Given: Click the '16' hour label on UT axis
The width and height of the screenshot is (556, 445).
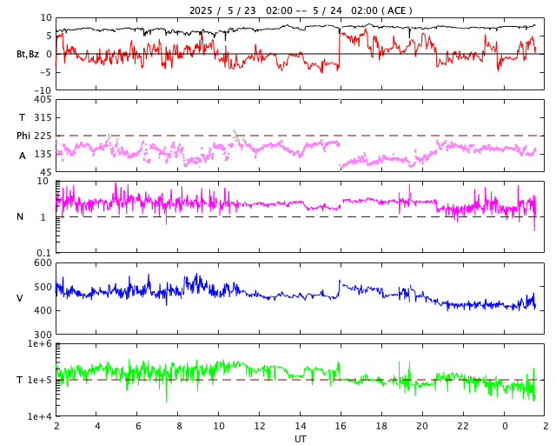Looking at the screenshot, I should click(341, 426).
